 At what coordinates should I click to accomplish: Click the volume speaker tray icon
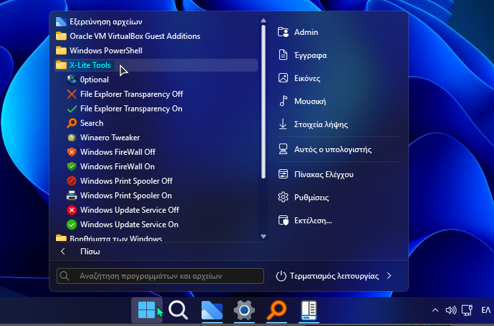[x=451, y=310]
